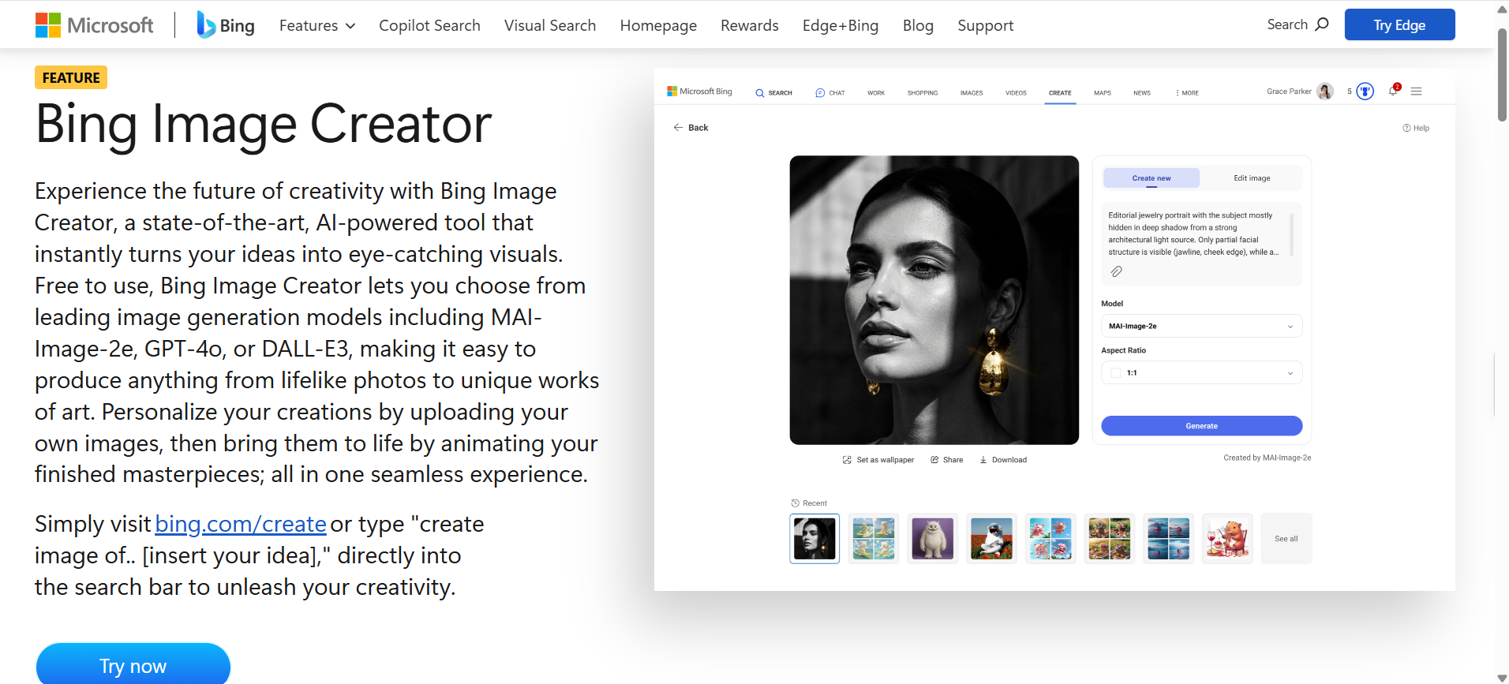1509x684 pixels.
Task: Click the three-dot More icon in the preview
Action: coord(1177,93)
